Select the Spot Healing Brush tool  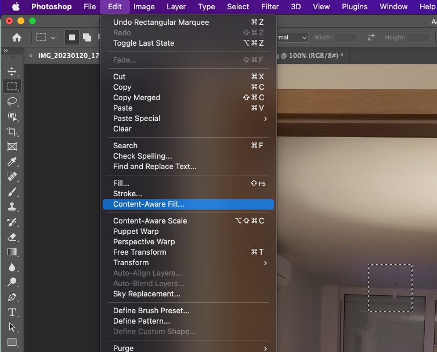[12, 177]
